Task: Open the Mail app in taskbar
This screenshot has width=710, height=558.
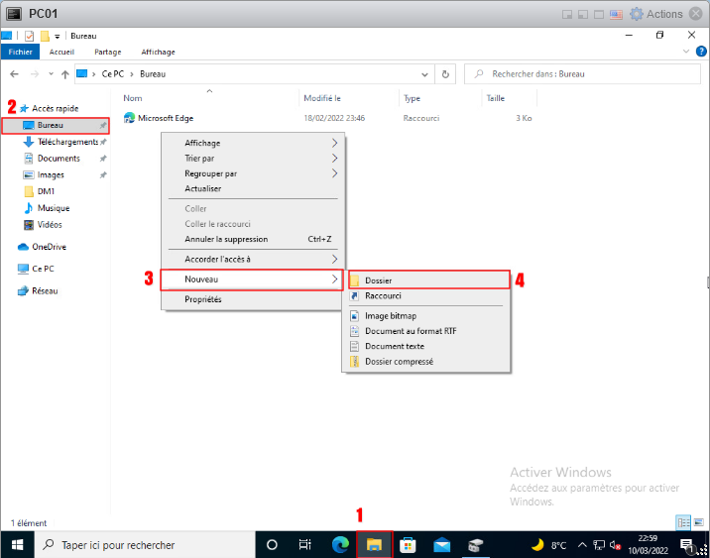Action: 442,545
